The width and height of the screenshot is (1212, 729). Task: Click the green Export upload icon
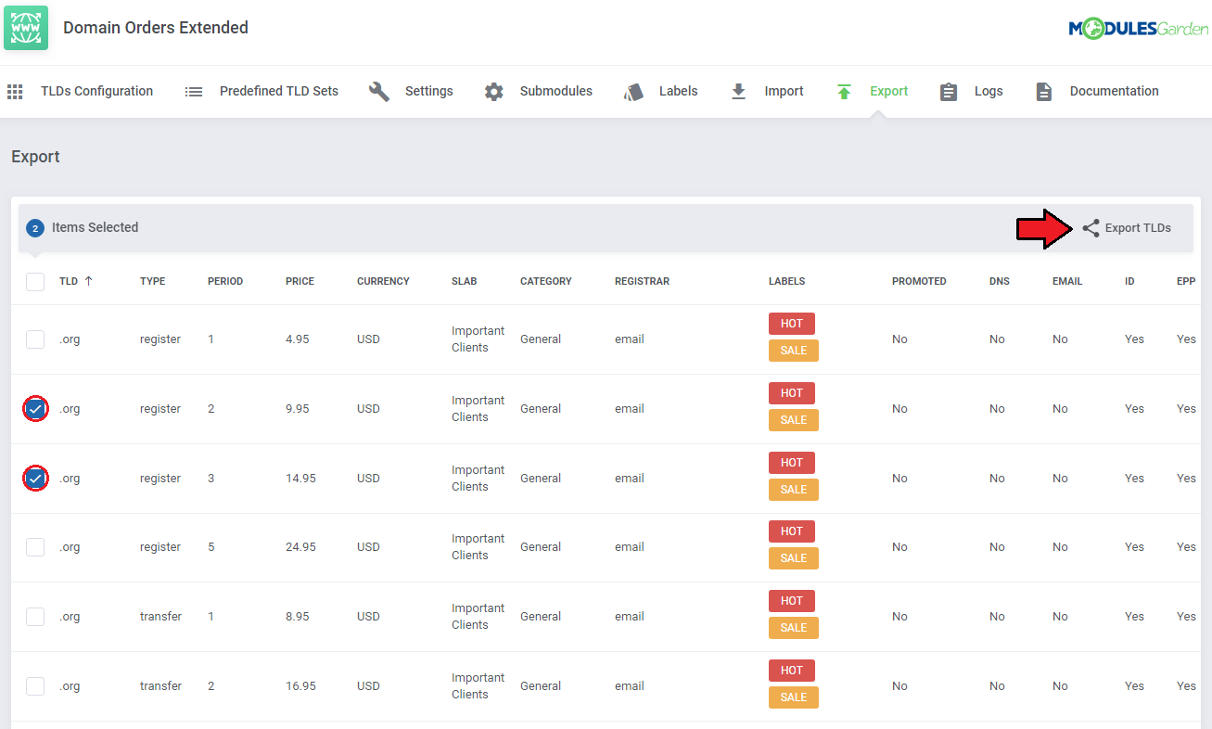[844, 92]
